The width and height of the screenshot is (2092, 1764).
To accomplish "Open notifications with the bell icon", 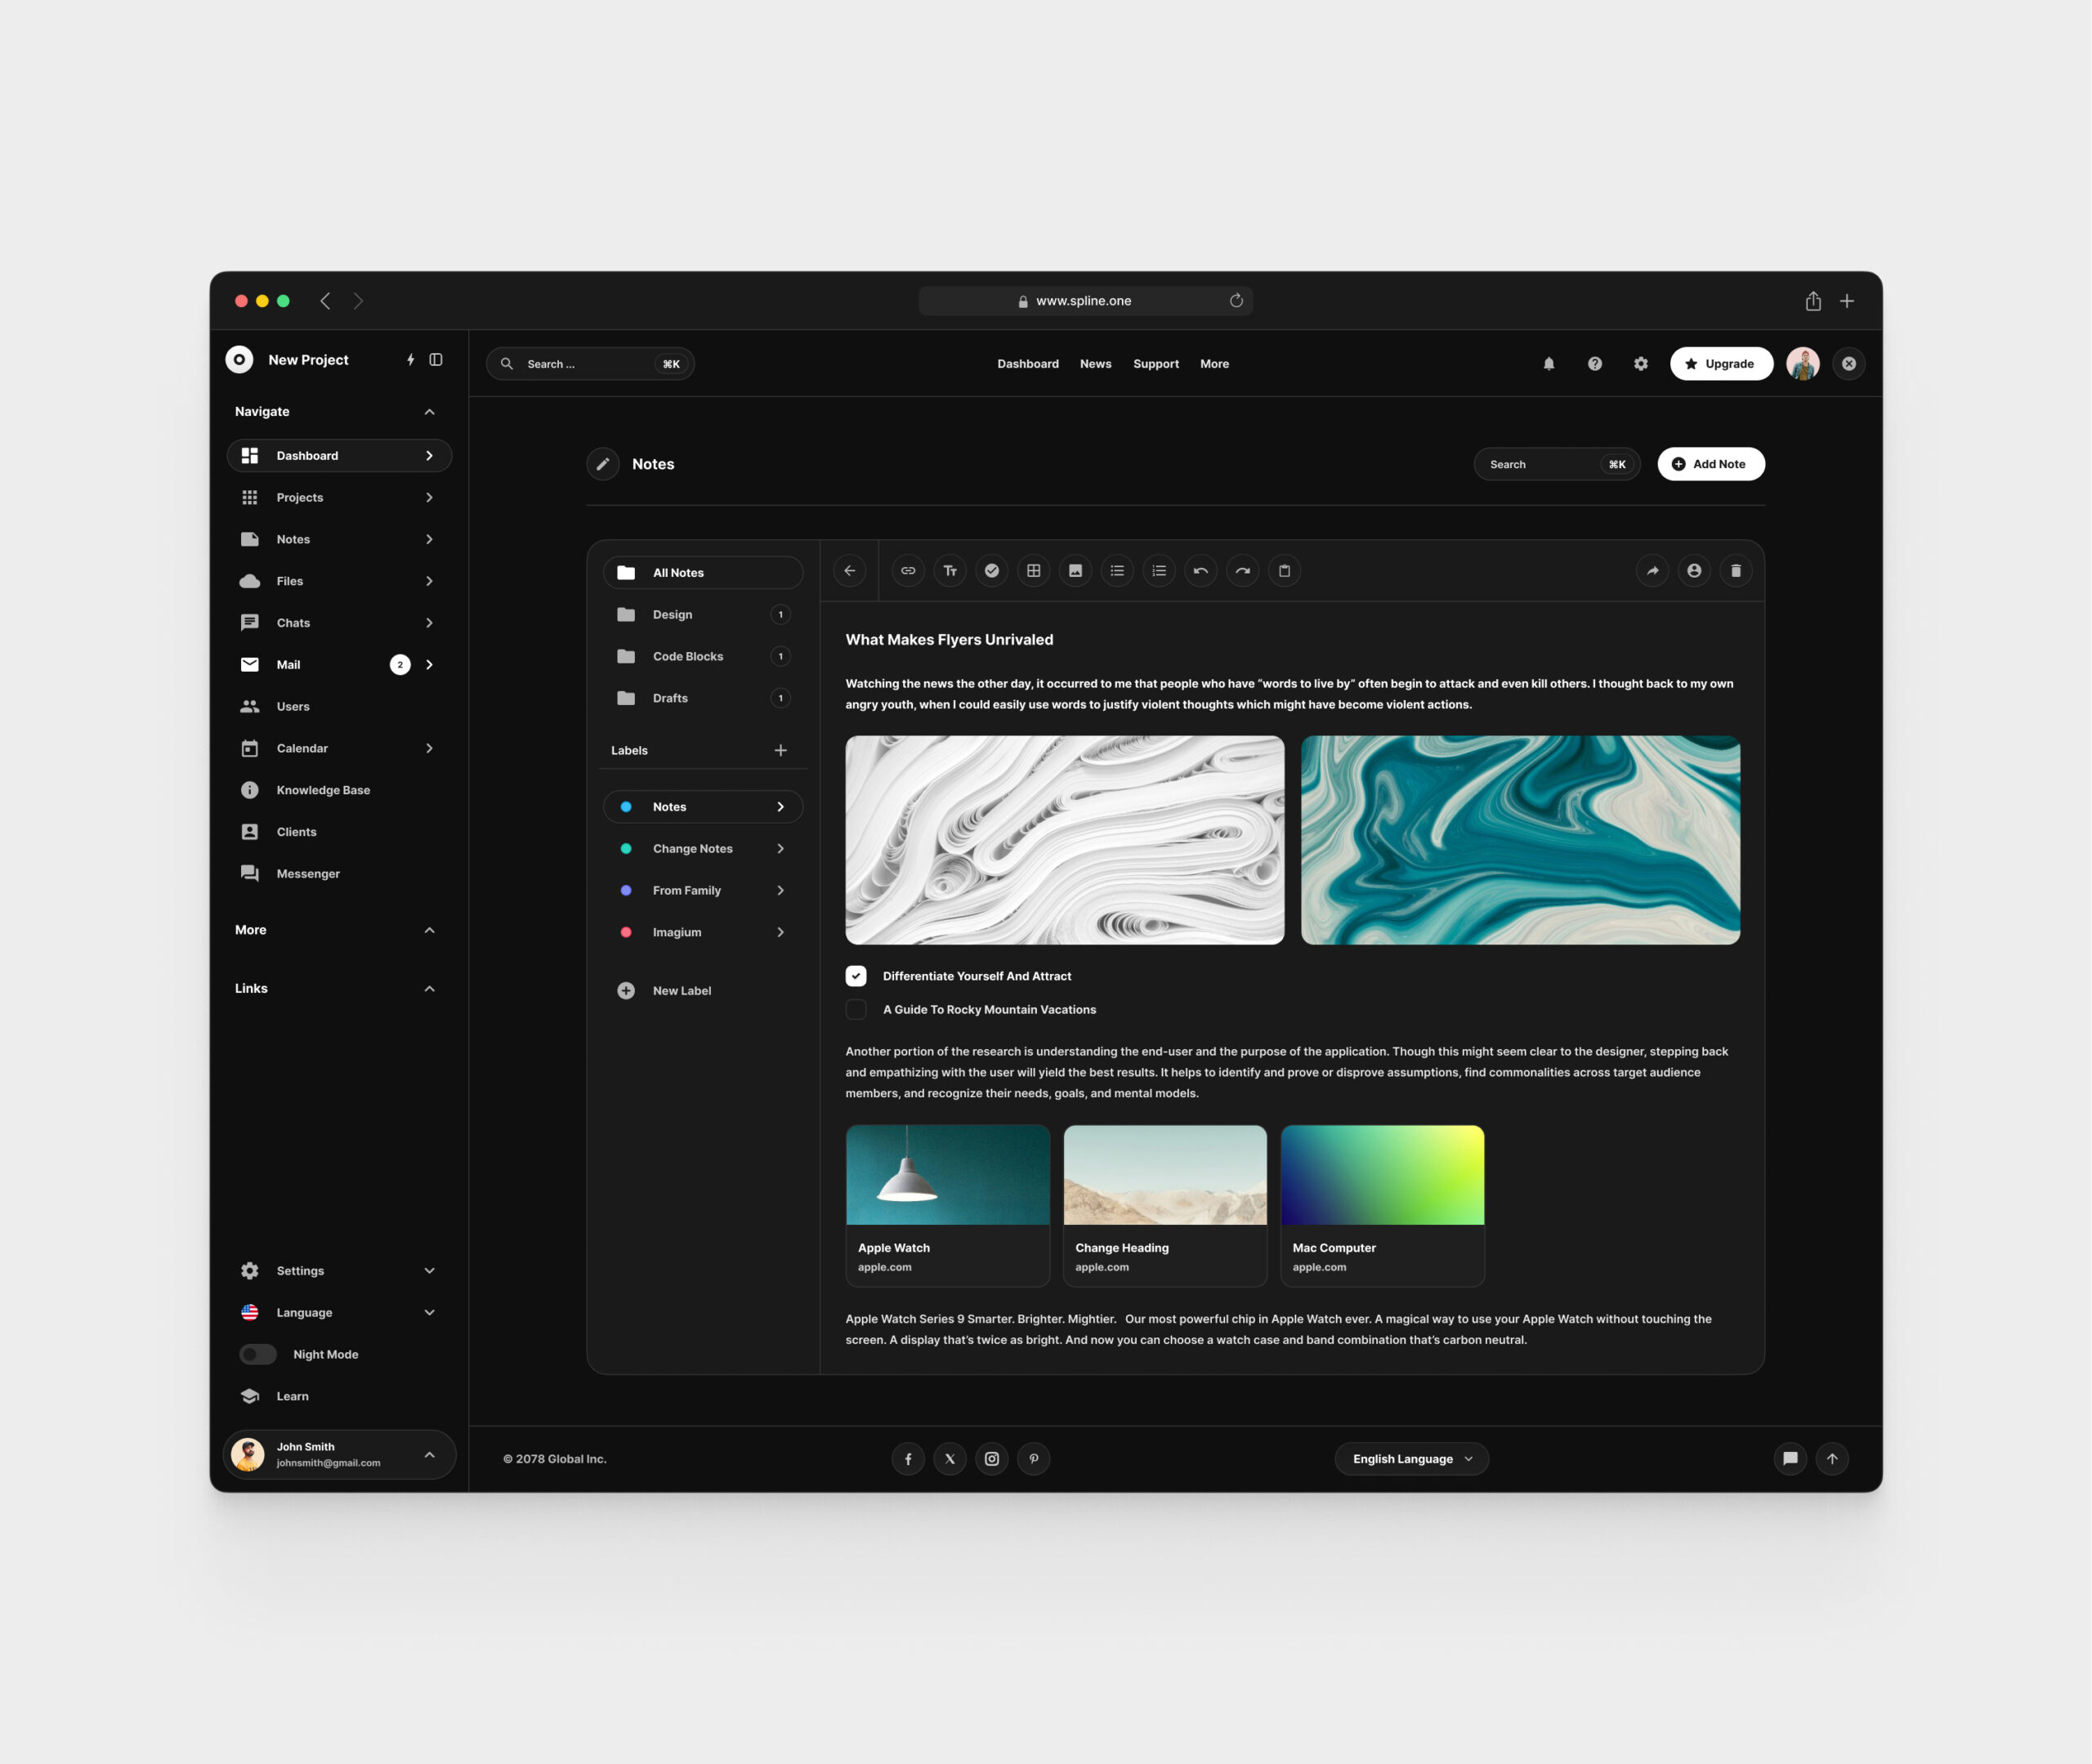I will [1549, 364].
